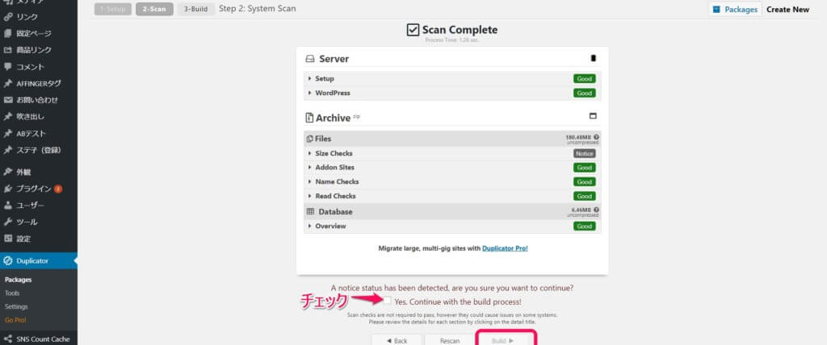Toggle the Archive section window icon
827x345 pixels.
click(x=593, y=116)
